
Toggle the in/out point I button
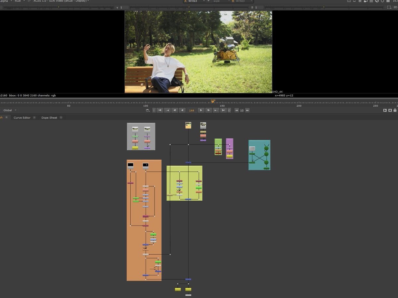(x=154, y=110)
